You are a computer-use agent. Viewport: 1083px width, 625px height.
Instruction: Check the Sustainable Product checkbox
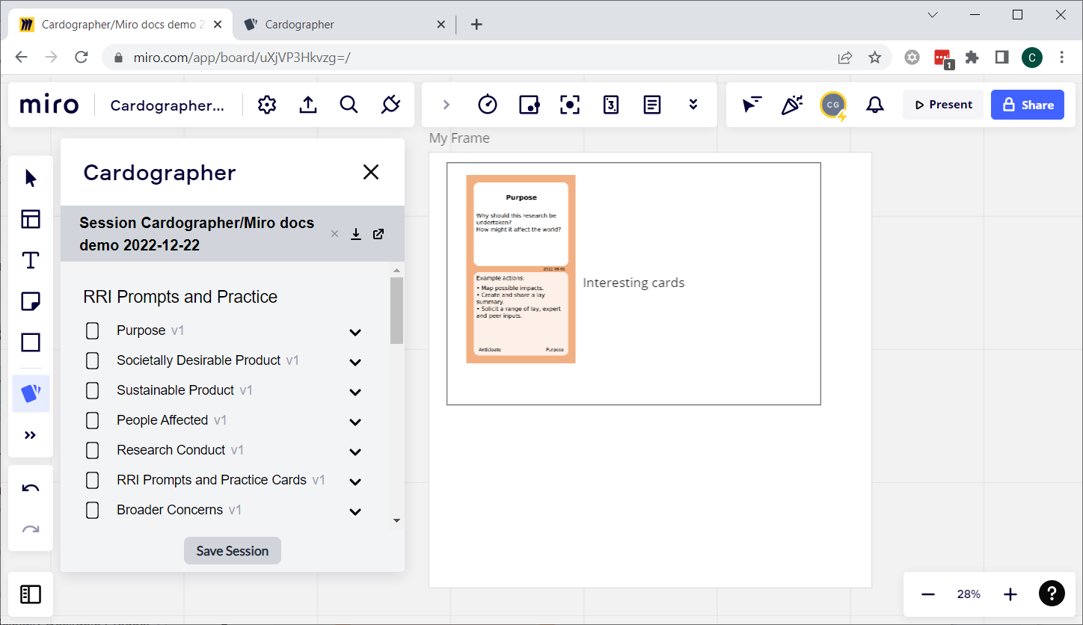click(93, 390)
